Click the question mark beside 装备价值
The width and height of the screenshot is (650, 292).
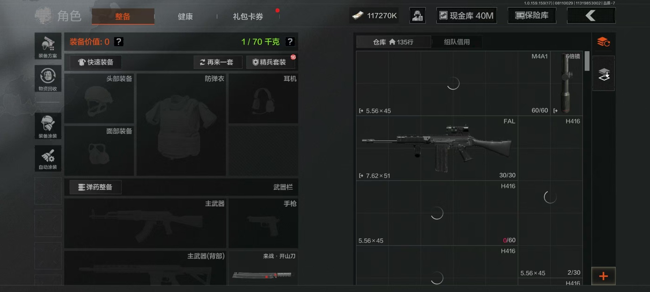[118, 42]
